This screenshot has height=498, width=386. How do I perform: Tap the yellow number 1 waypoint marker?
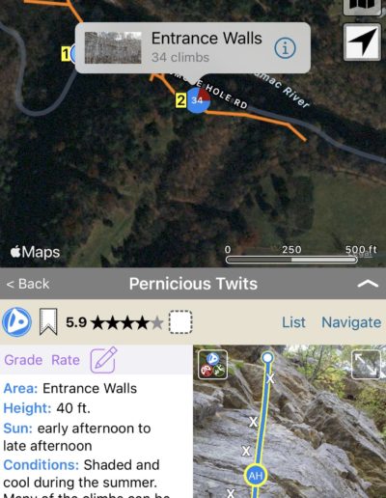[66, 54]
